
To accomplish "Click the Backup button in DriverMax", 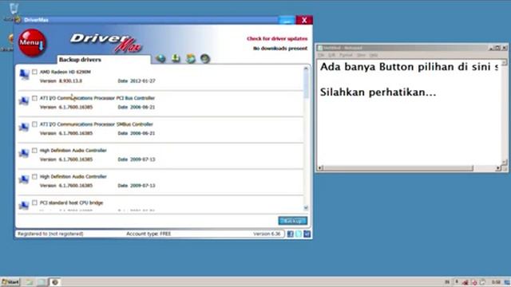I will coord(293,221).
